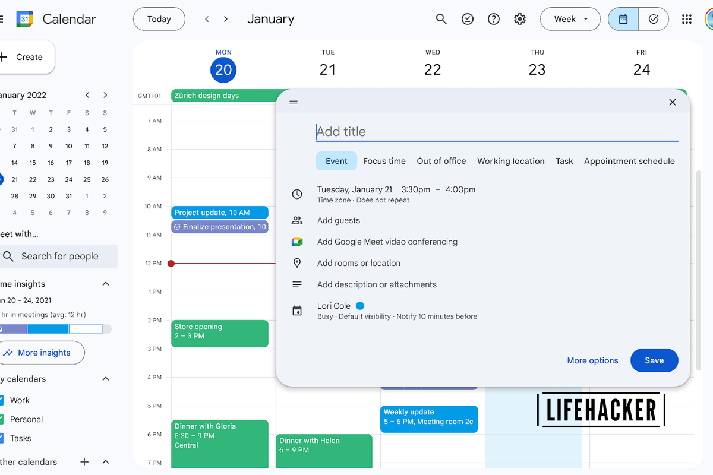The width and height of the screenshot is (713, 475).
Task: Change the 3:30pm start time
Action: click(415, 189)
